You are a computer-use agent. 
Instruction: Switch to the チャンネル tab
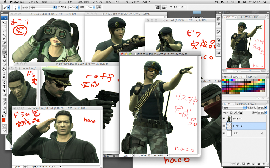[242, 104]
